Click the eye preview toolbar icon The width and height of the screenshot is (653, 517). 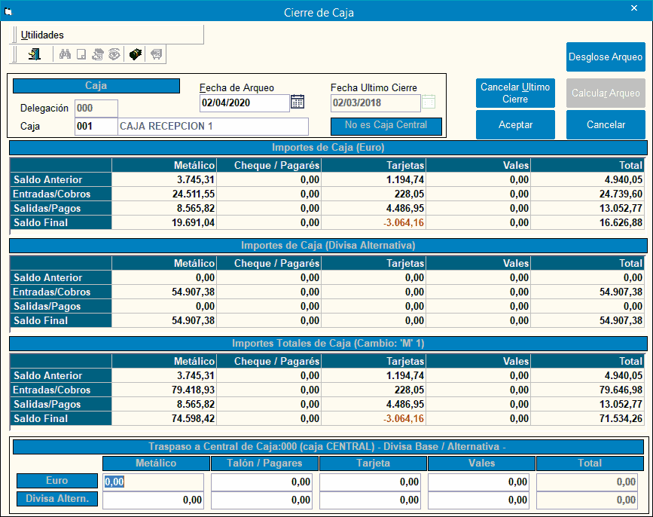point(114,54)
